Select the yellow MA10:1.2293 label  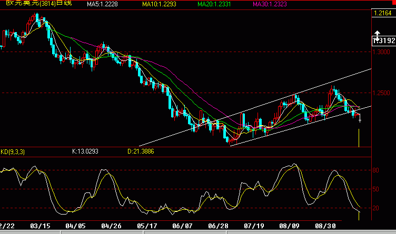coord(159,4)
